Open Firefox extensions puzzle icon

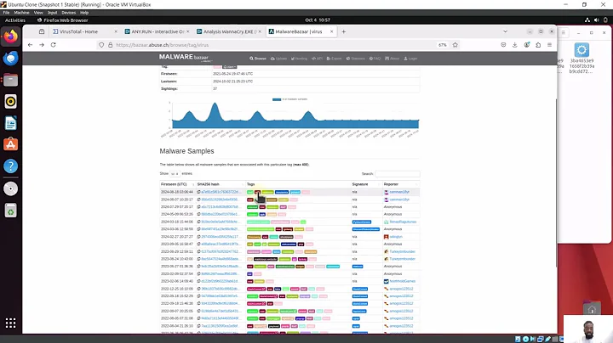(538, 45)
